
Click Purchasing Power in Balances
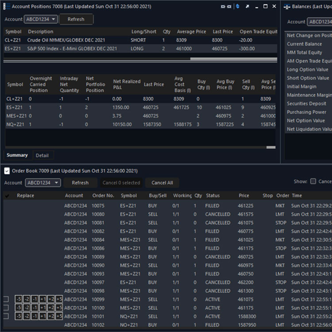tap(306, 112)
